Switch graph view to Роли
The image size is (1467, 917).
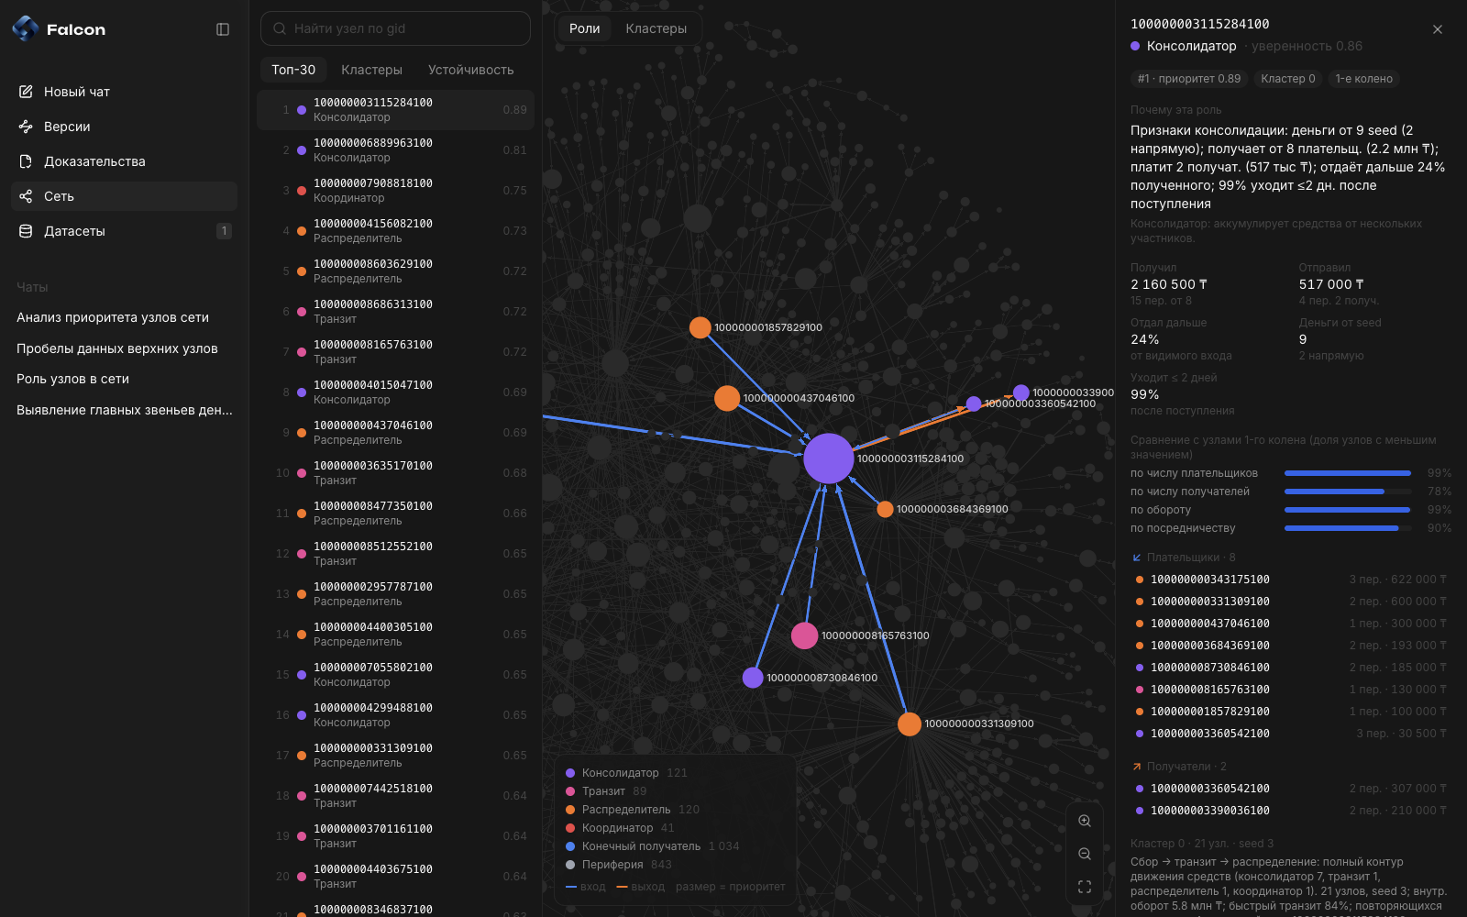click(585, 28)
